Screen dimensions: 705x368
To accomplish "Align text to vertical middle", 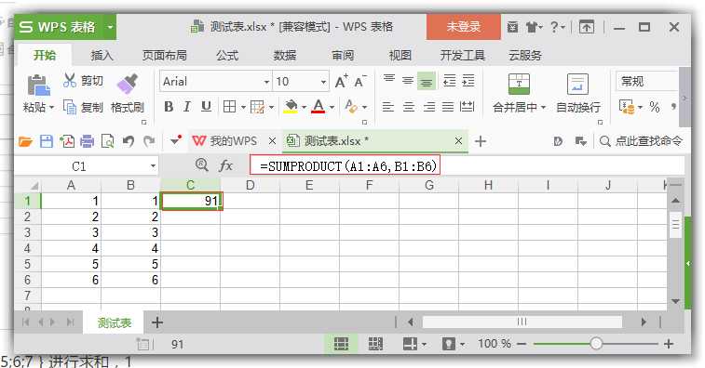I will 408,81.
